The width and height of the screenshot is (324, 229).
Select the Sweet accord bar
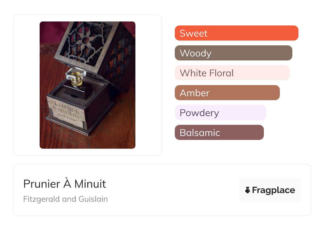pyautogui.click(x=236, y=33)
